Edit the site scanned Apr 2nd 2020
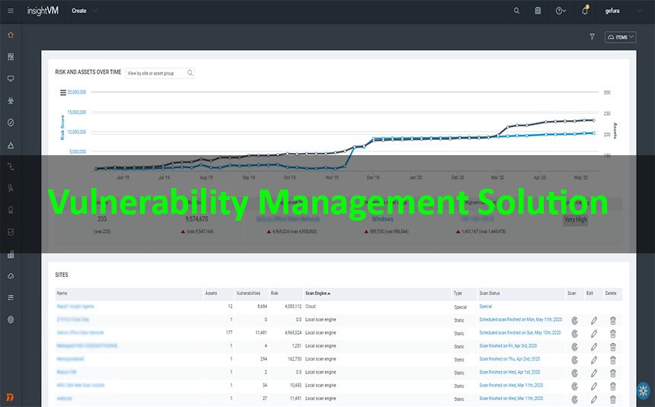The image size is (655, 407). click(x=594, y=361)
